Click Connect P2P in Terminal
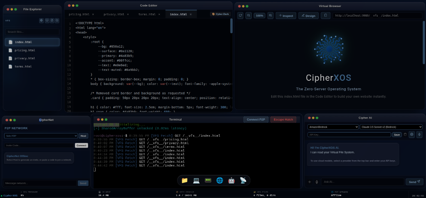The width and height of the screenshot is (426, 198). coord(256,120)
